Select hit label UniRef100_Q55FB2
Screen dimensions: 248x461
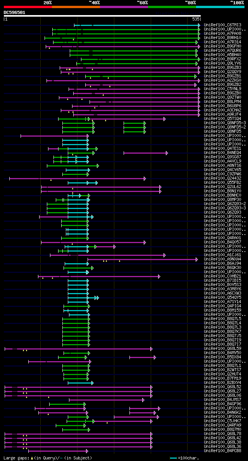click(x=222, y=183)
